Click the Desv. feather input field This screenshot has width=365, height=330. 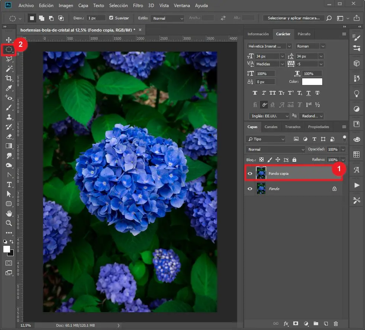click(96, 18)
